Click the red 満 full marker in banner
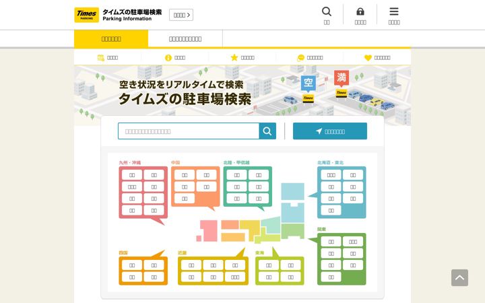485x303 pixels. coord(342,78)
